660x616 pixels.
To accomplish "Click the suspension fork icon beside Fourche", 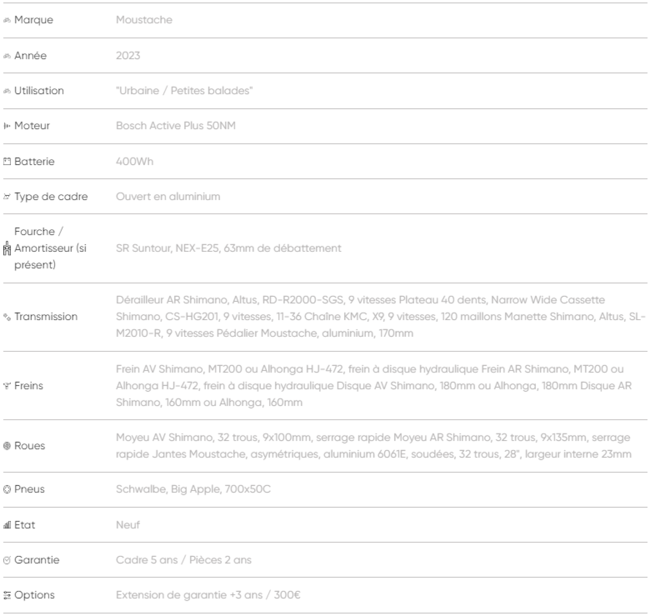I will [x=7, y=248].
